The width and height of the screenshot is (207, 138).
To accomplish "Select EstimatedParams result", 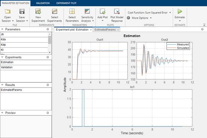I will coord(26,90).
